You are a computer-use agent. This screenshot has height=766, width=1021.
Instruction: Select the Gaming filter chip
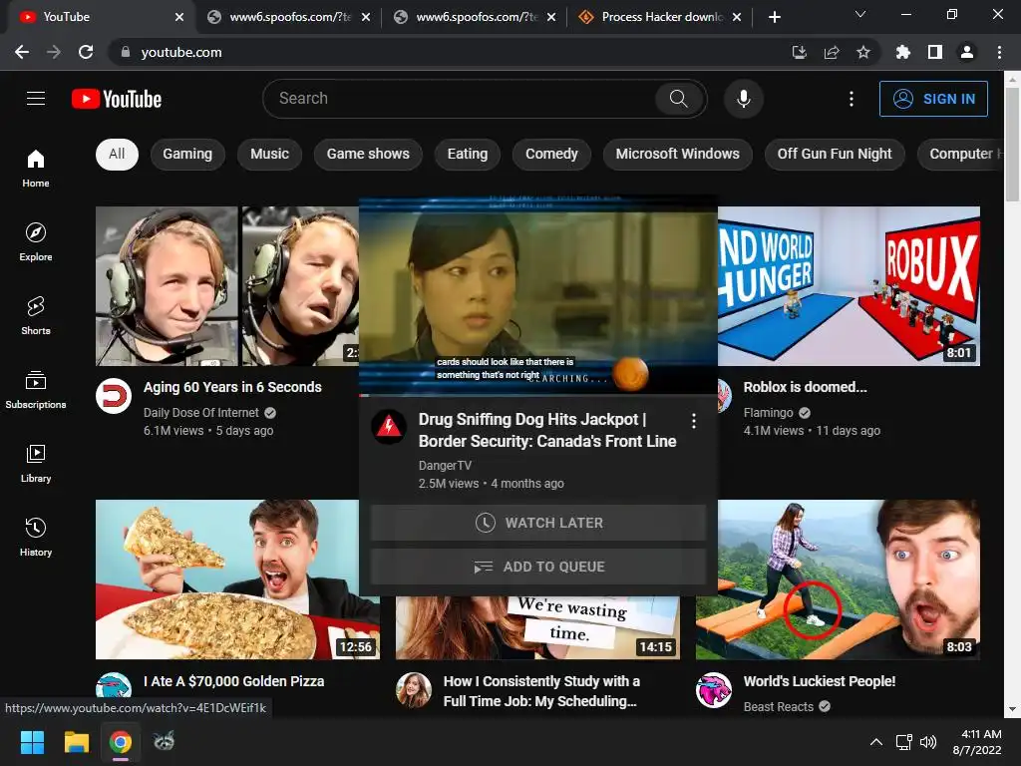pos(187,155)
